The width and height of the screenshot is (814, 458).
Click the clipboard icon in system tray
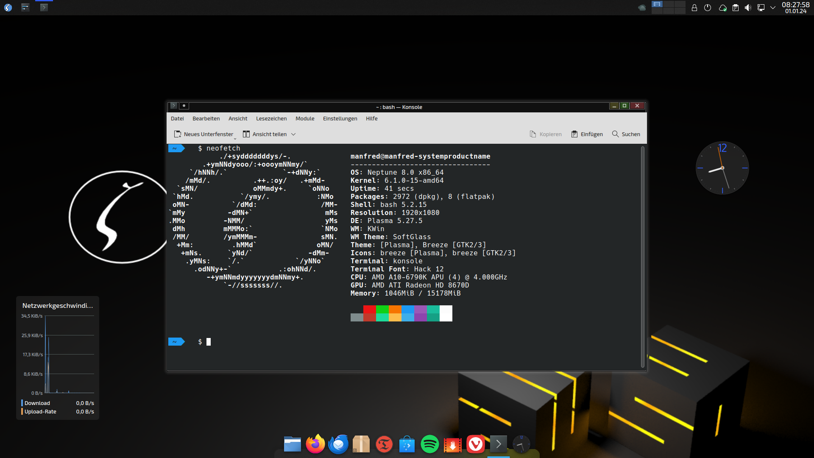[736, 8]
